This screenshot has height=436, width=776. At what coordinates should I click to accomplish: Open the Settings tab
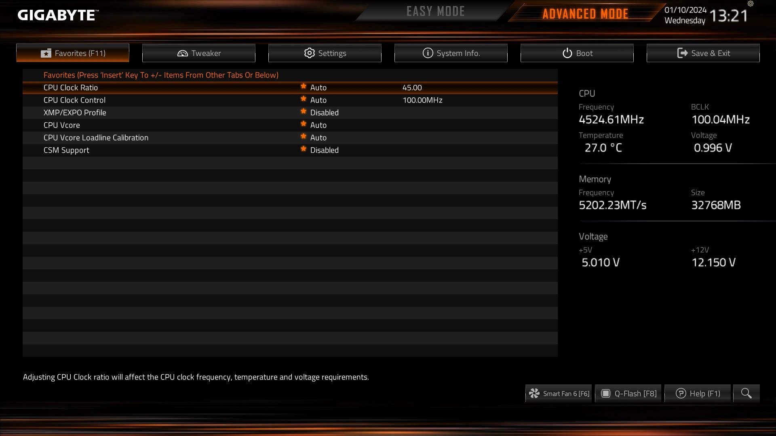[x=325, y=53]
